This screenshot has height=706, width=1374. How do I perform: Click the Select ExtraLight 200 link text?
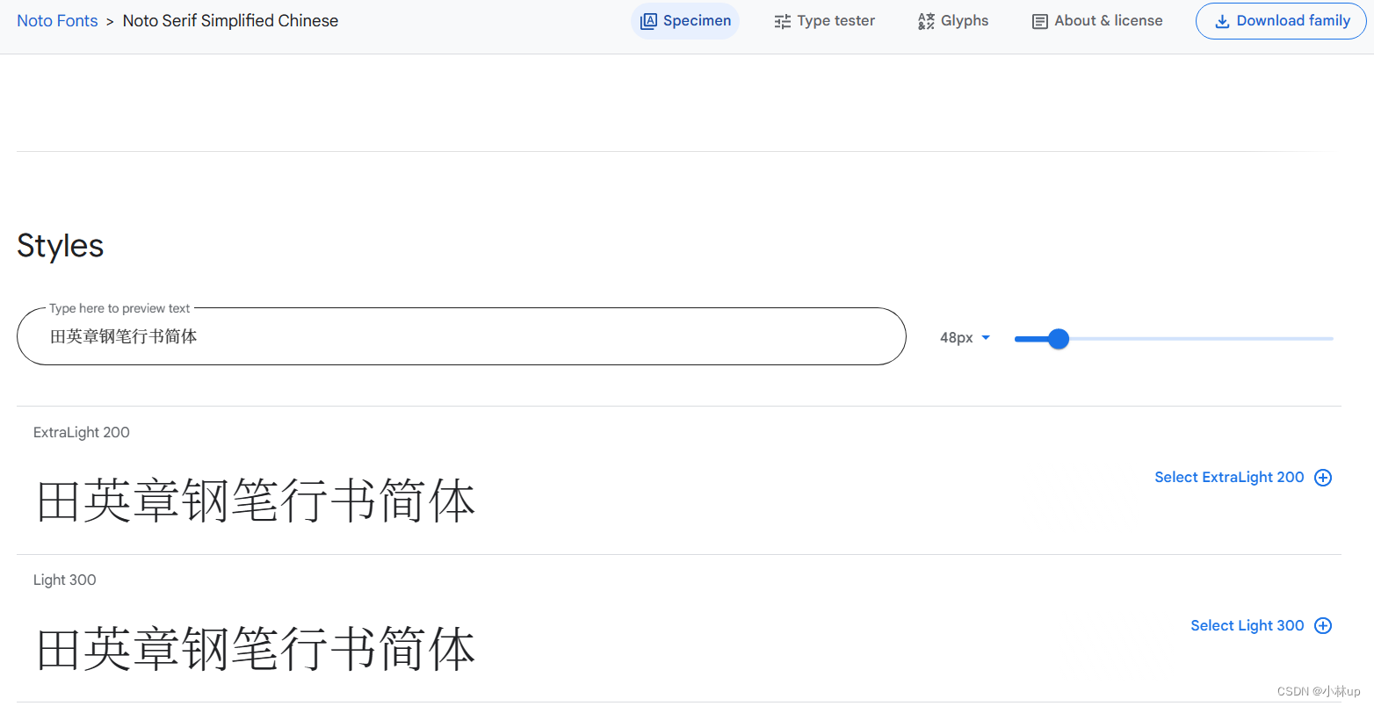point(1229,478)
